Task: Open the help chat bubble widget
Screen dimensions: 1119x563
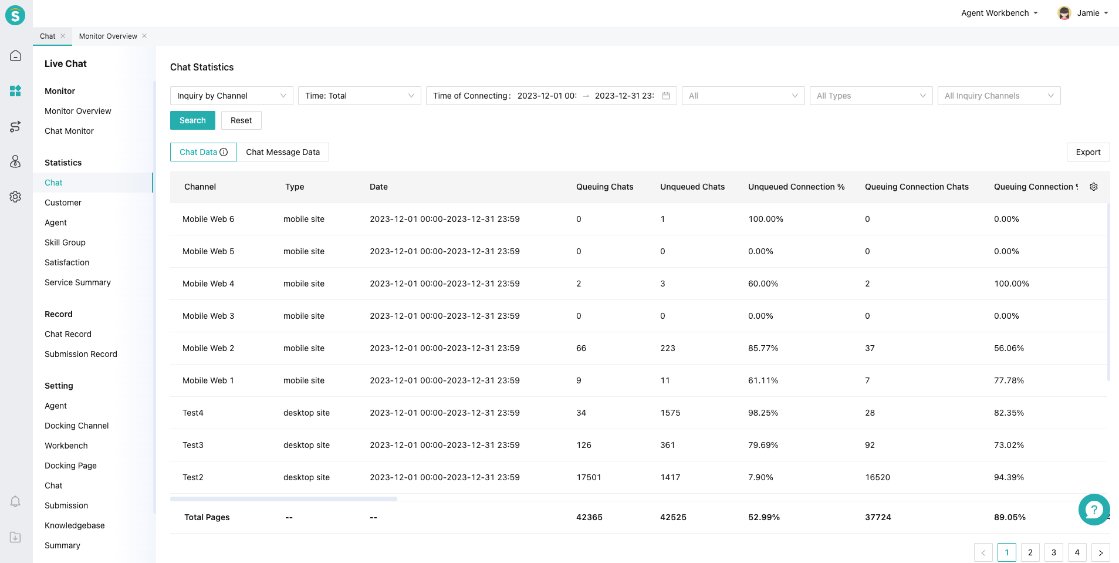Action: tap(1094, 510)
